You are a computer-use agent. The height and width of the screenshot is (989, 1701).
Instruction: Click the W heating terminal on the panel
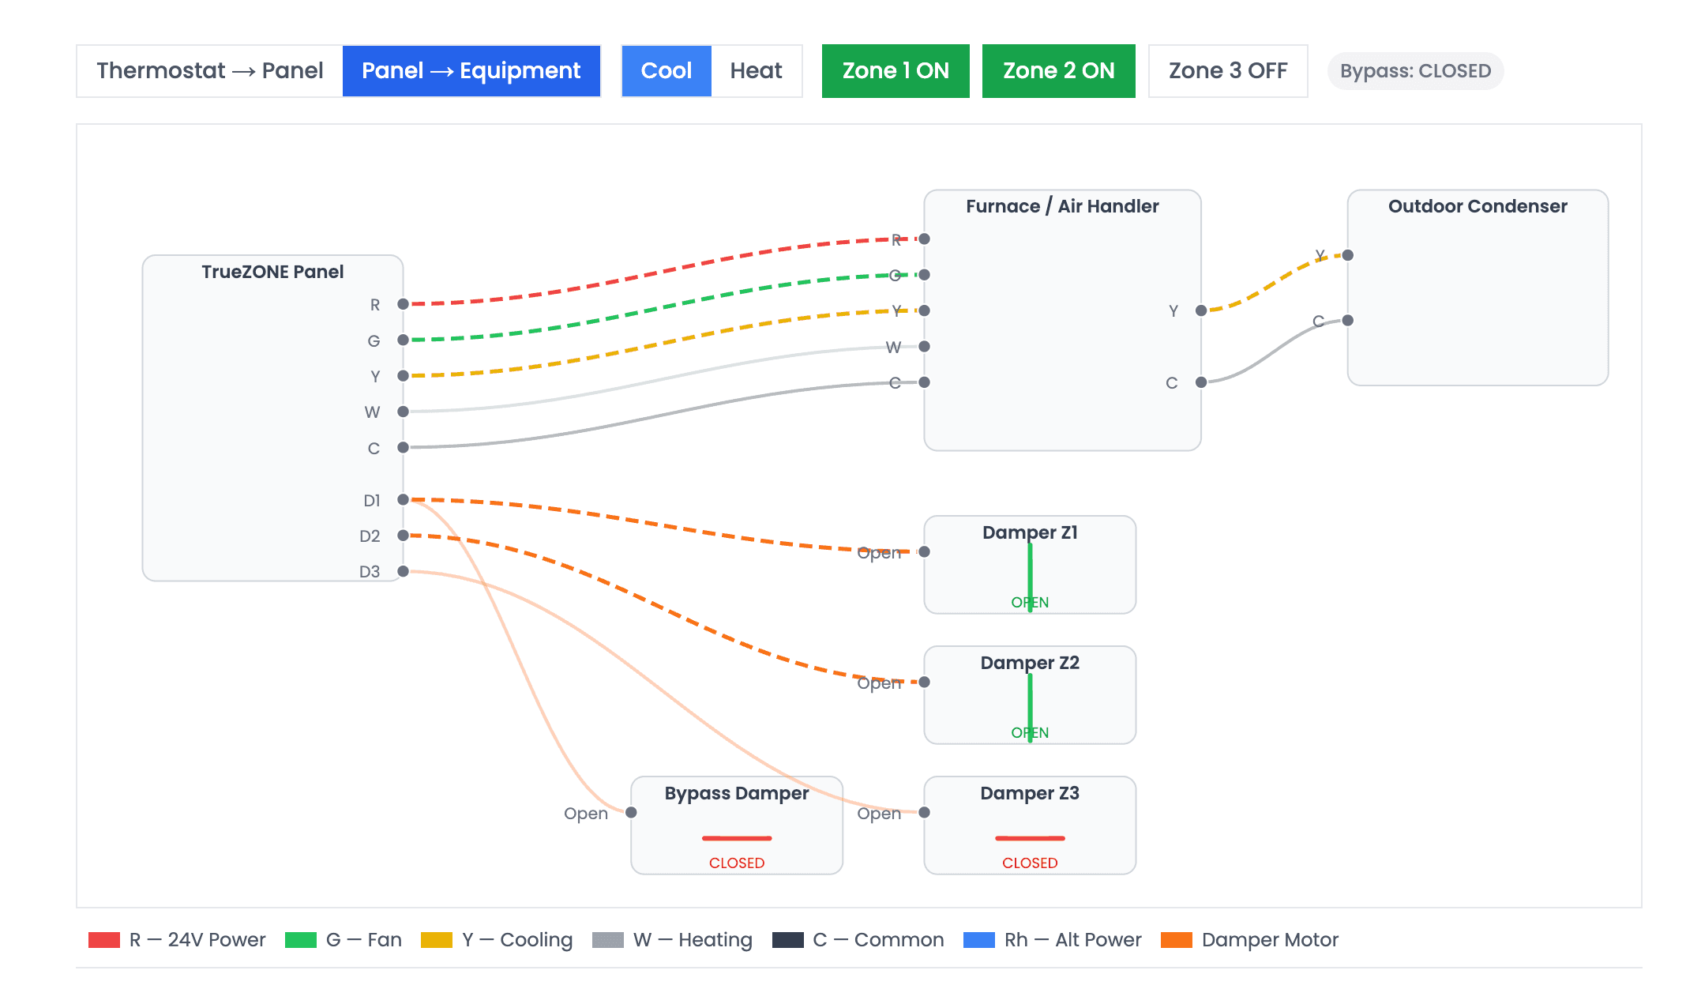(x=403, y=411)
